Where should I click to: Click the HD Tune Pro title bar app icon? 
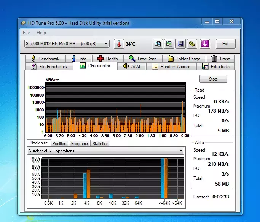(23, 23)
